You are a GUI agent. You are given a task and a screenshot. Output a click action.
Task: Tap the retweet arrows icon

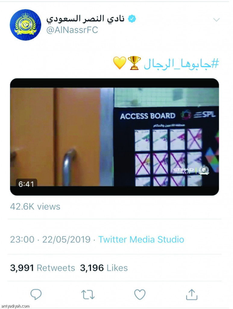(88, 295)
